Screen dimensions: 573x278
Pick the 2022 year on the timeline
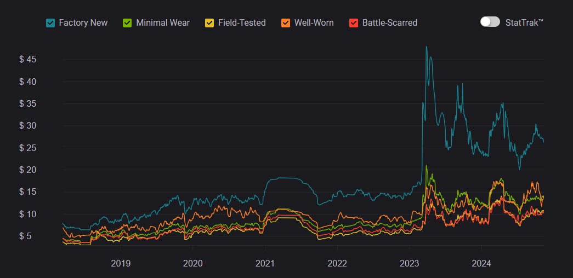(337, 263)
